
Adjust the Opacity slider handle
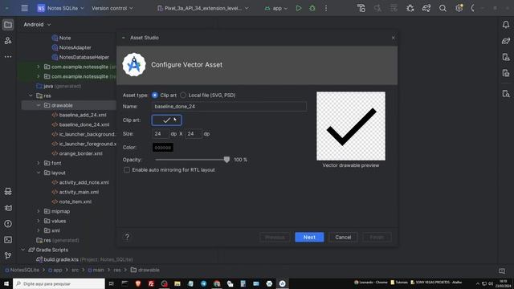pyautogui.click(x=226, y=160)
